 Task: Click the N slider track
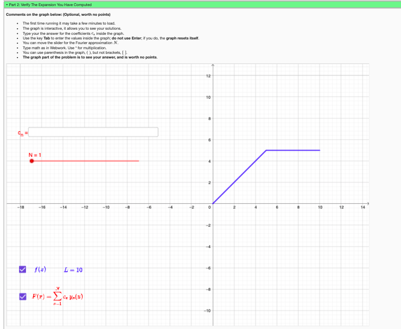click(85, 161)
